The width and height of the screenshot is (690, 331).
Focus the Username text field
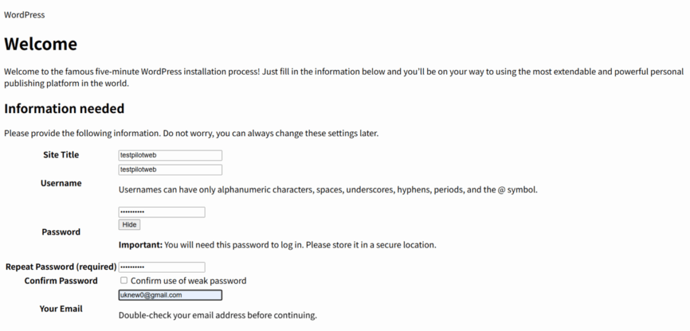point(170,170)
